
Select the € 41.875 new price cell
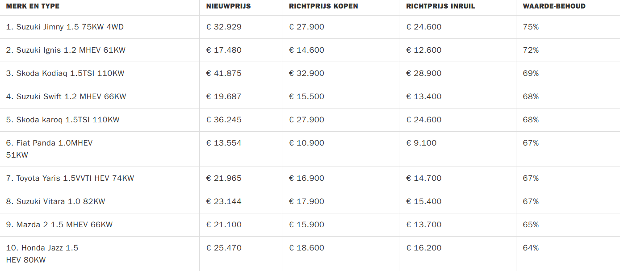pyautogui.click(x=223, y=73)
